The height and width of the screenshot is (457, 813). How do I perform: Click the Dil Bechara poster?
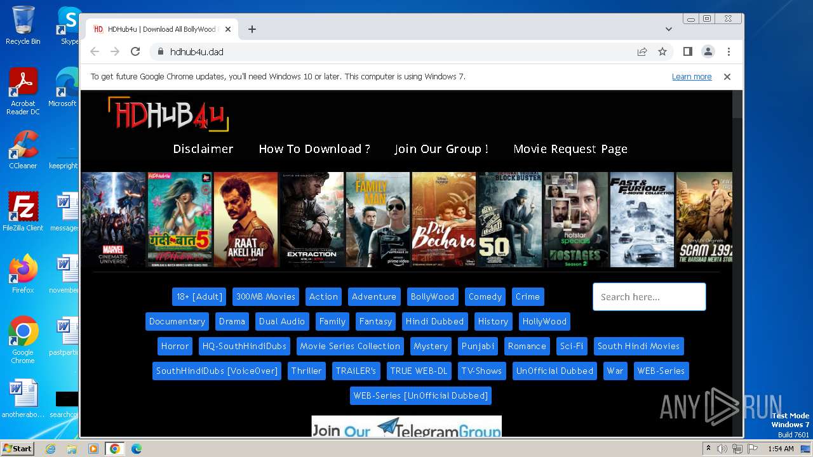pyautogui.click(x=444, y=220)
